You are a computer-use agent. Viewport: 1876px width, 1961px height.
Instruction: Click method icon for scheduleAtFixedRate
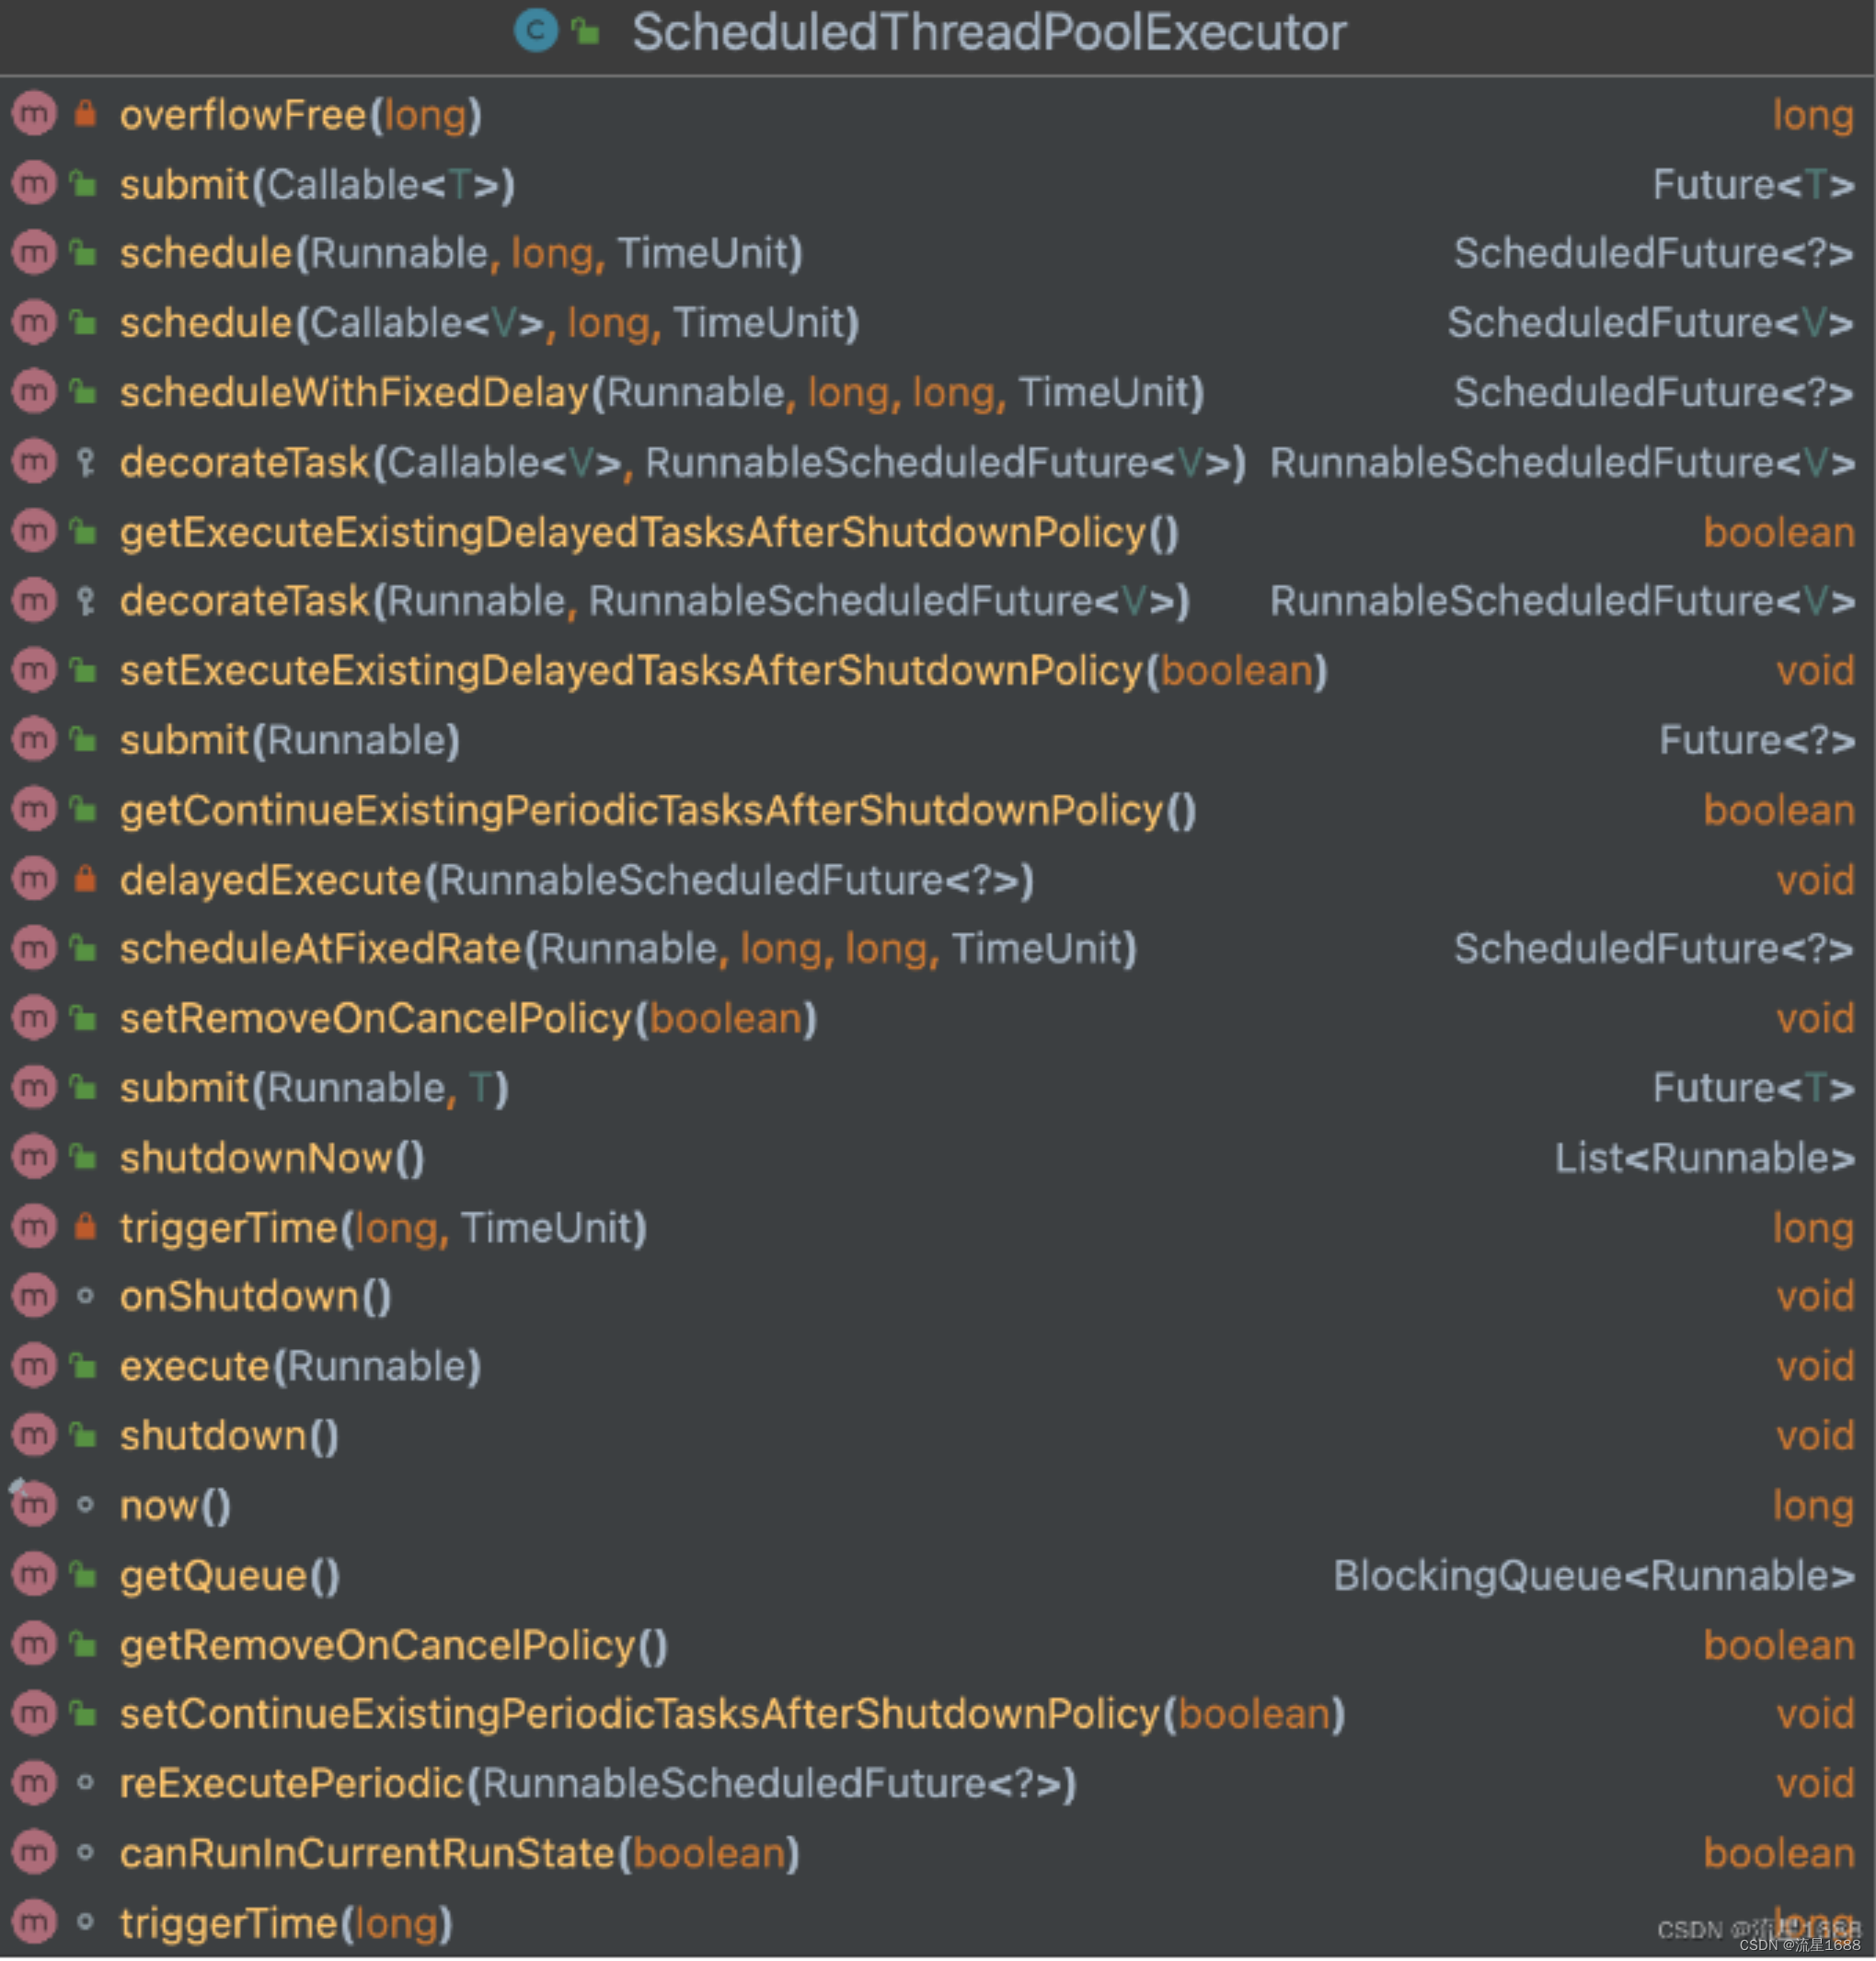click(34, 949)
